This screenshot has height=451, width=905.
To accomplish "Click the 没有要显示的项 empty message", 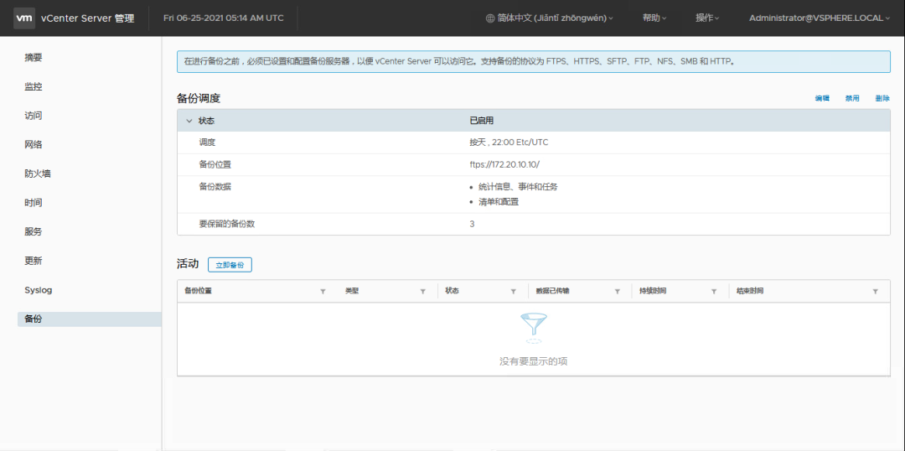I will (533, 362).
